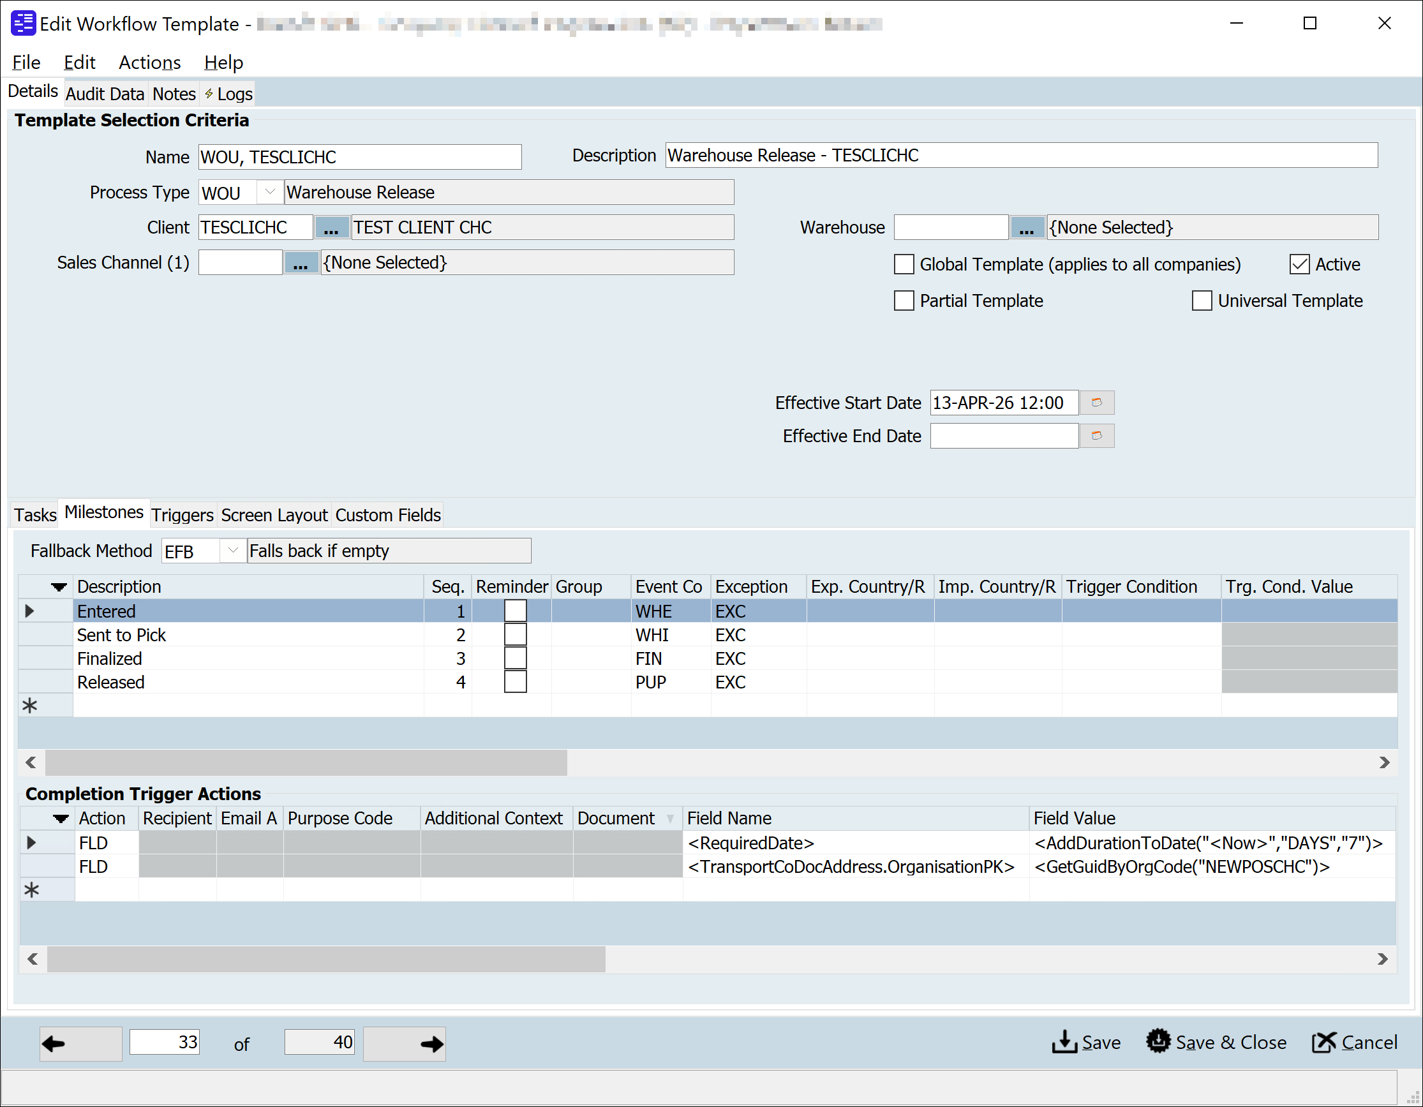Toggle the Reminder checkbox for Entered milestone
The image size is (1423, 1107).
[515, 611]
